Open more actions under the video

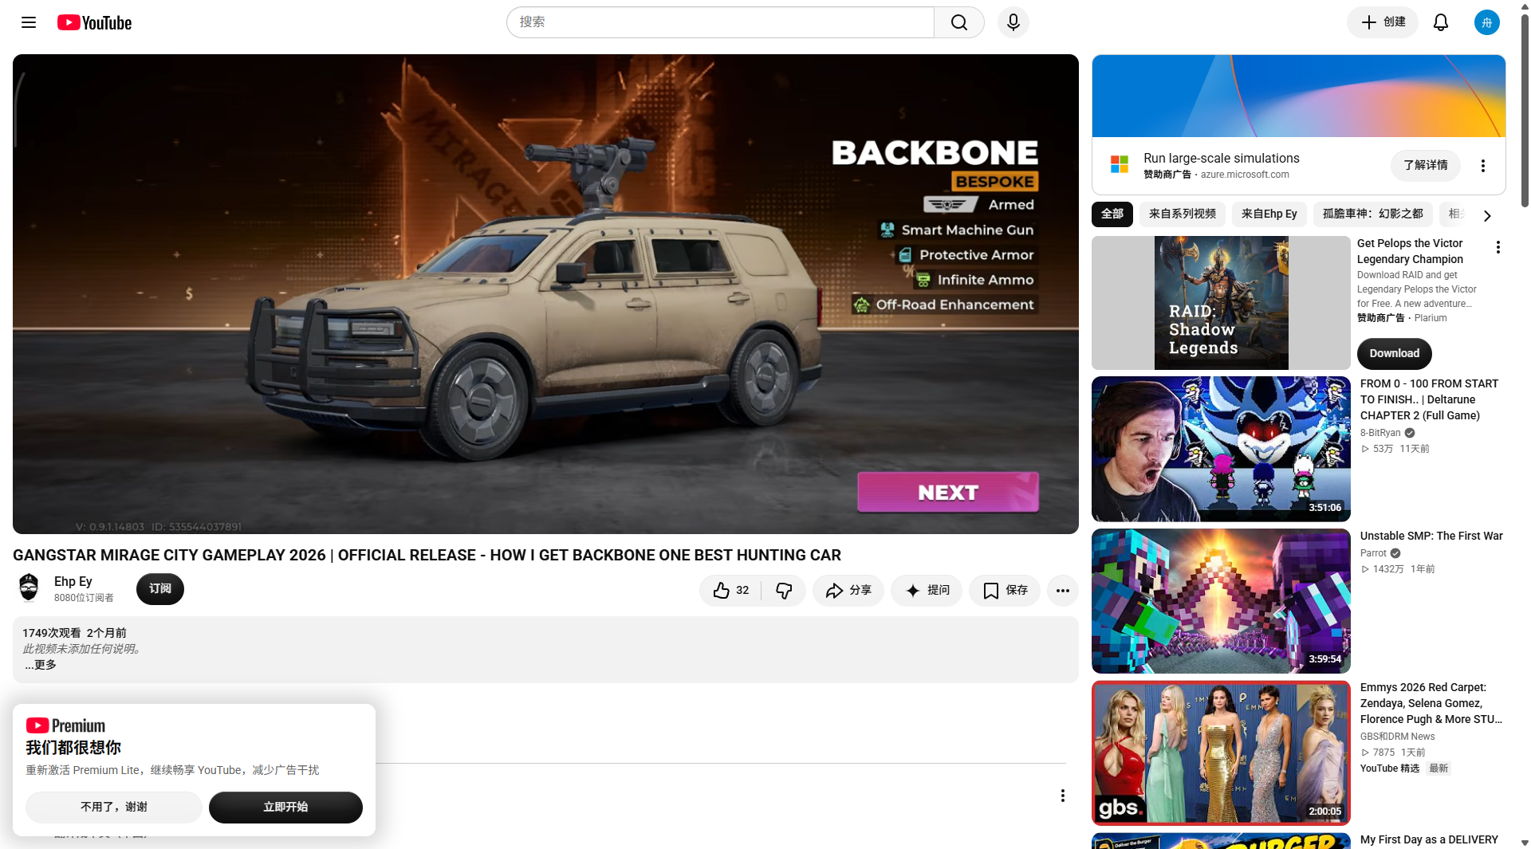(x=1062, y=591)
